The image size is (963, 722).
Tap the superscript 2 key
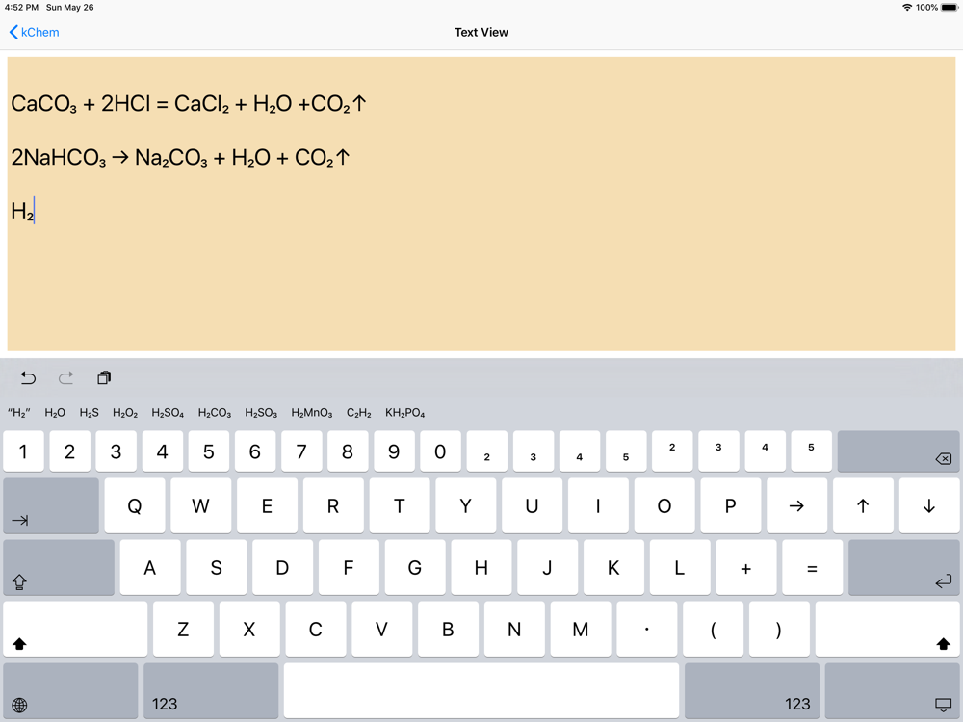pos(672,451)
